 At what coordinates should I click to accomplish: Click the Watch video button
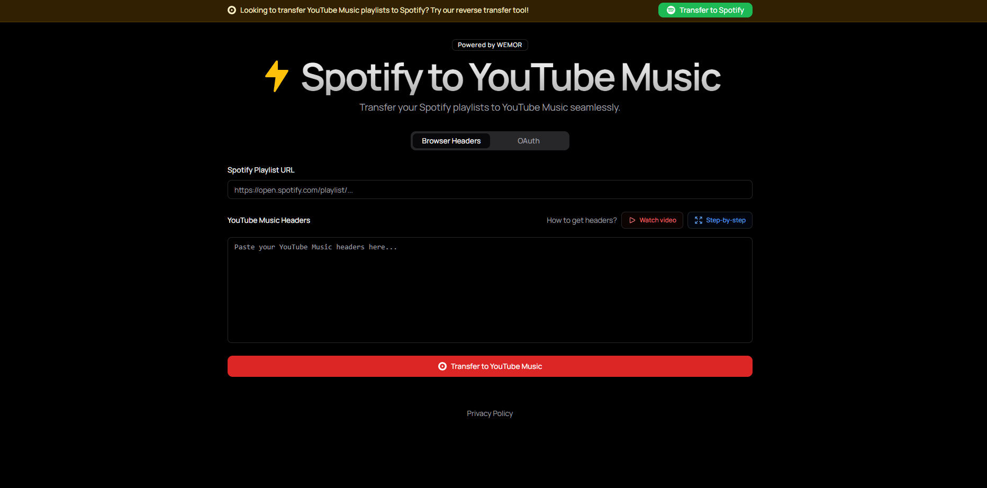point(652,220)
